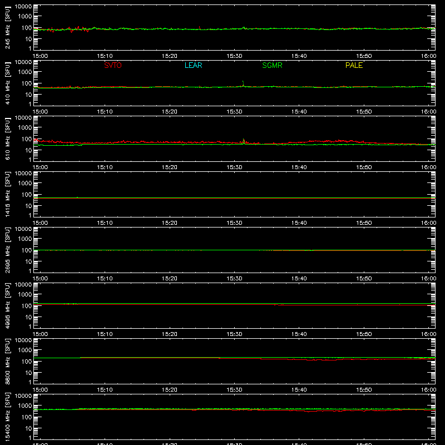Screen dimensions: 445x445
Task: Click the 100 label on the 2695 MHz axis
Action: [x=27, y=250]
